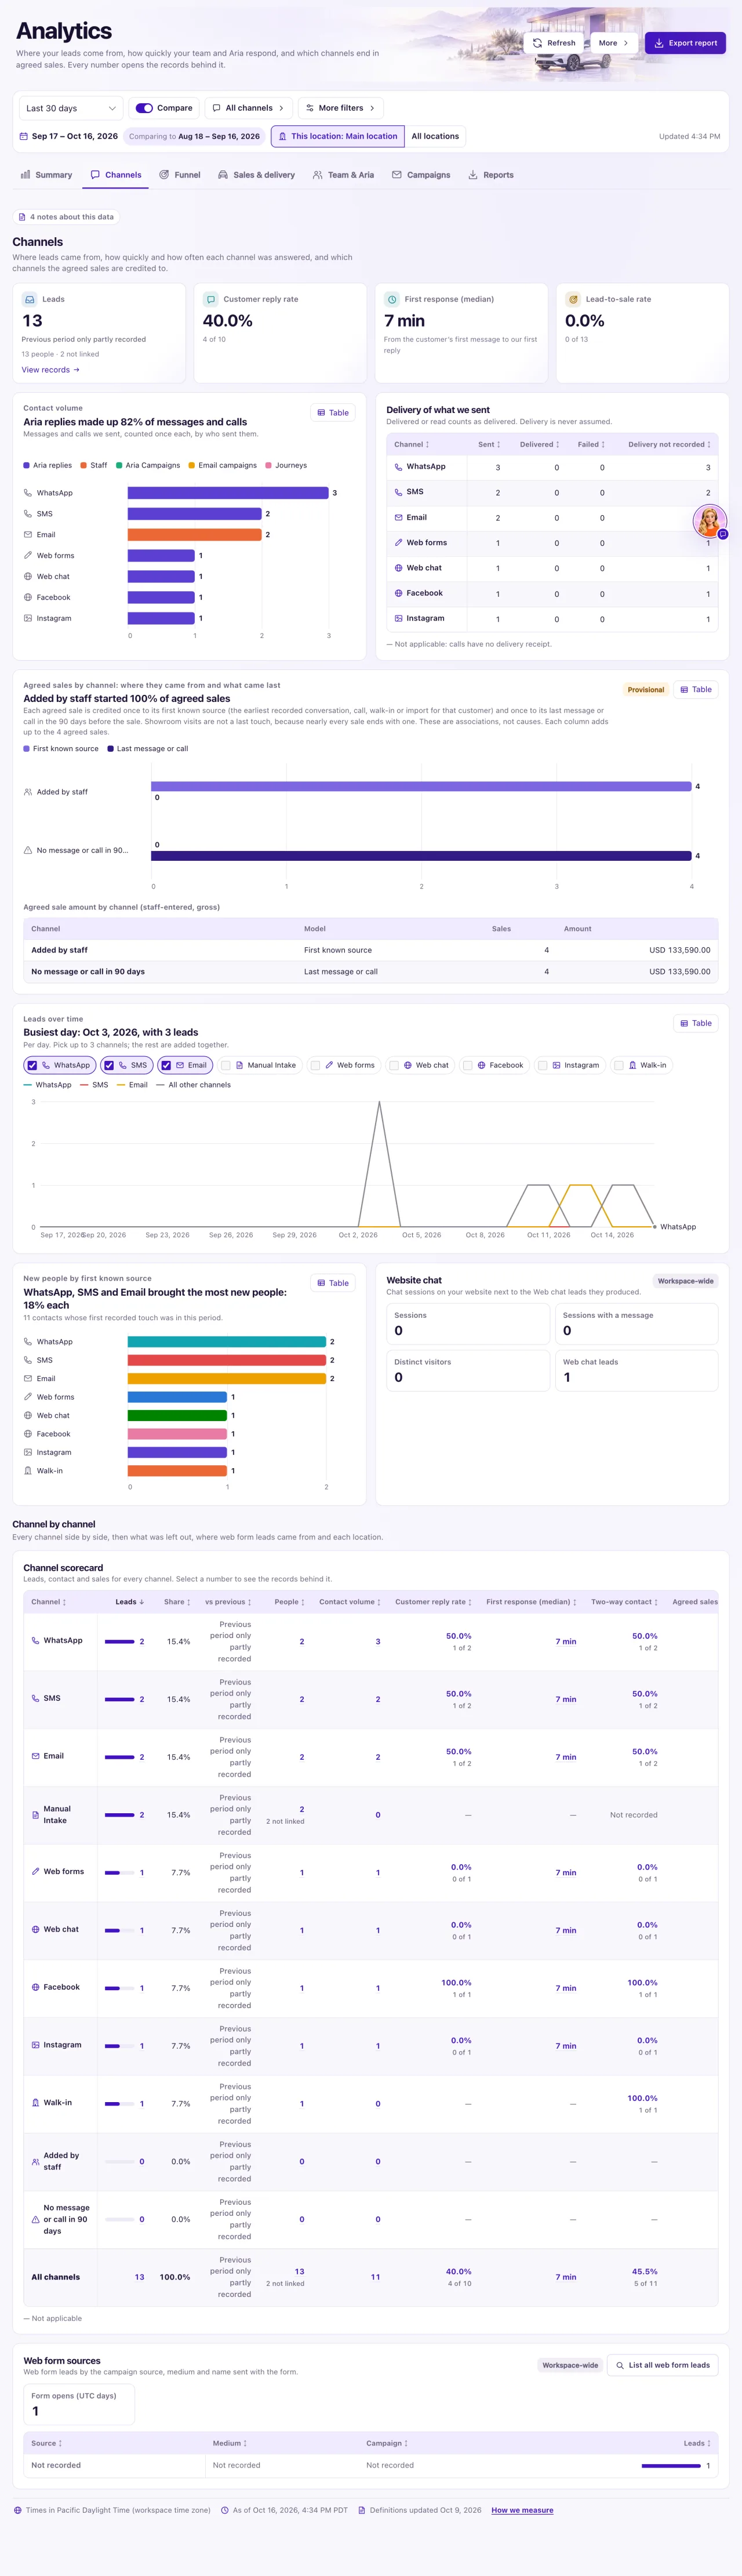Viewport: 742px width, 2576px height.
Task: Click View records link in Leads card
Action: pos(50,370)
